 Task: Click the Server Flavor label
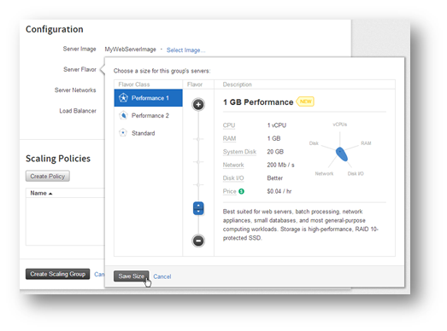coord(79,69)
